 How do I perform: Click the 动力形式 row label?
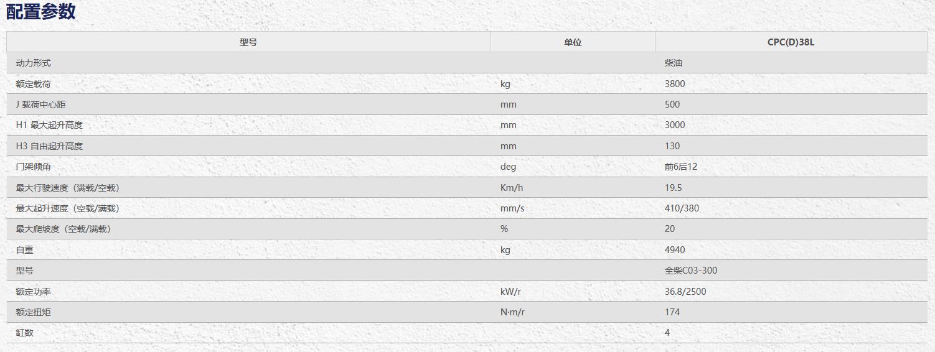[34, 63]
